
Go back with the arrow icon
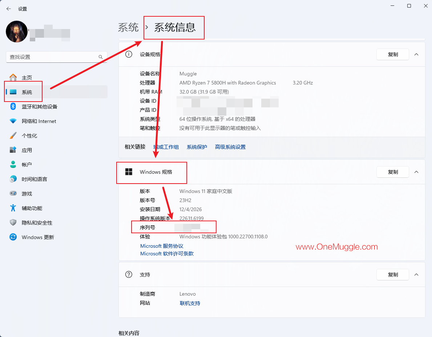[x=9, y=9]
